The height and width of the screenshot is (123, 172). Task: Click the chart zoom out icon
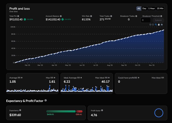pos(153,25)
